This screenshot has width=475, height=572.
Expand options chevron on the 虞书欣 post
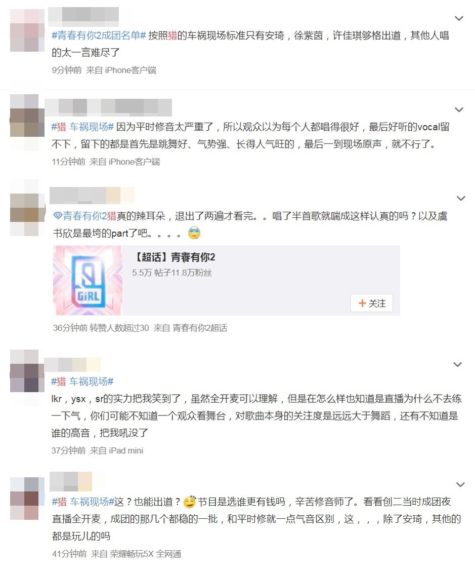(461, 198)
